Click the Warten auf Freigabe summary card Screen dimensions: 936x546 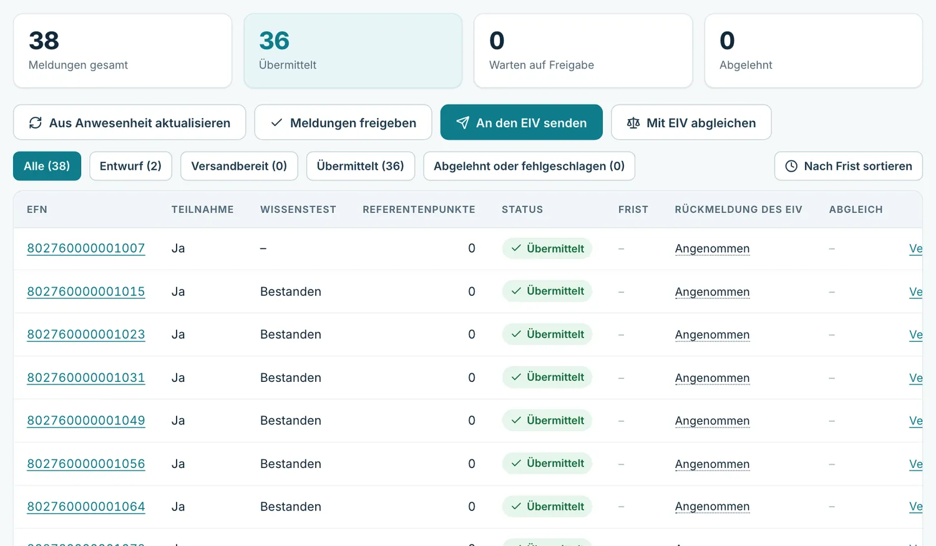(x=583, y=51)
